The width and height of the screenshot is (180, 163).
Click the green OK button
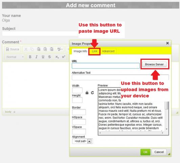tap(145, 152)
